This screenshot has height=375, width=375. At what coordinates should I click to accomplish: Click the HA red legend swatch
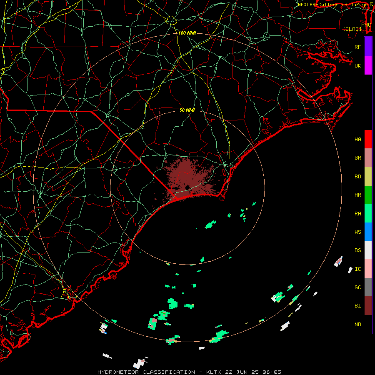point(368,139)
